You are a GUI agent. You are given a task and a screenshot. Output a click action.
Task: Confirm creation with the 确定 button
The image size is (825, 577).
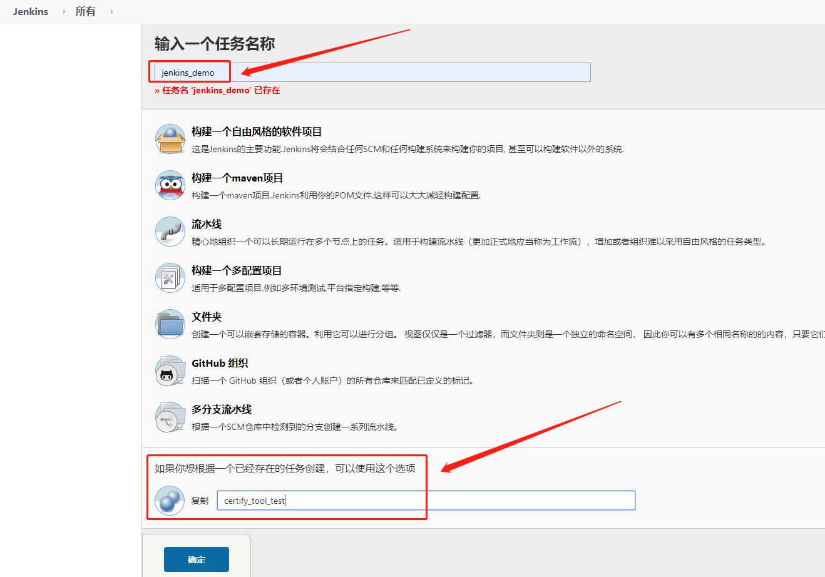click(x=197, y=559)
